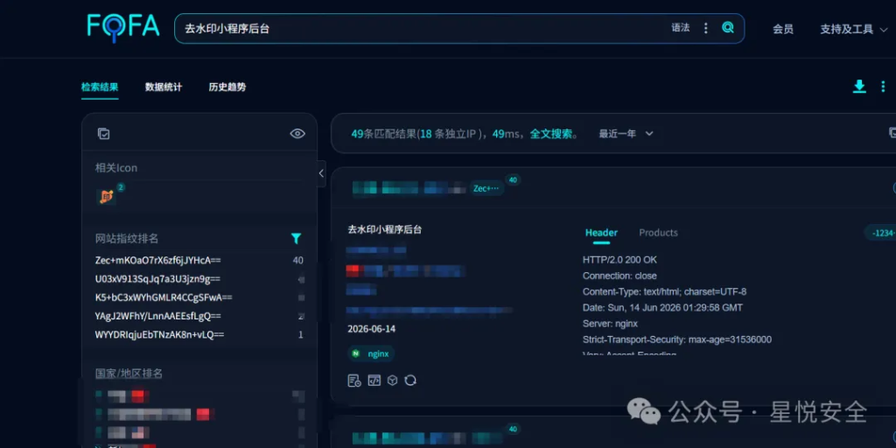Open 语法 syntax help
This screenshot has width=896, height=448.
681,27
